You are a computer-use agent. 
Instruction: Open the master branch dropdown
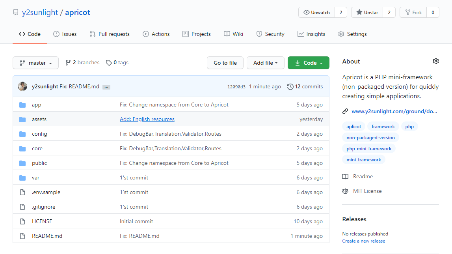[x=35, y=63]
